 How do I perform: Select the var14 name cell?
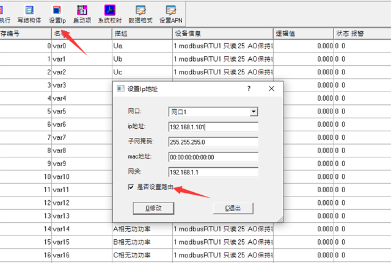(82, 229)
